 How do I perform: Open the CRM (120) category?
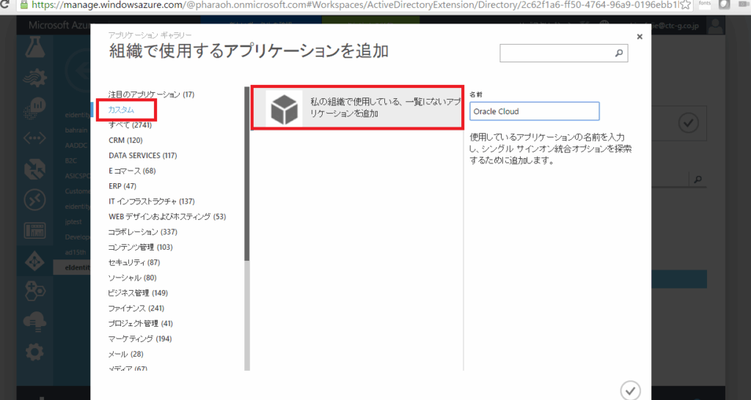coord(125,140)
